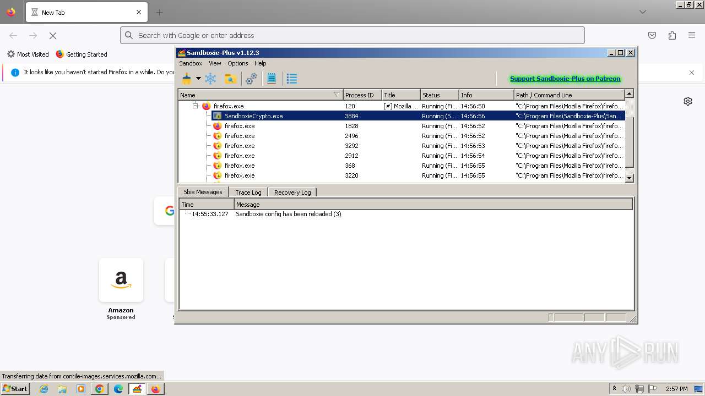Click the parent firefox.exe Firefox icon
705x396 pixels.
[206, 106]
